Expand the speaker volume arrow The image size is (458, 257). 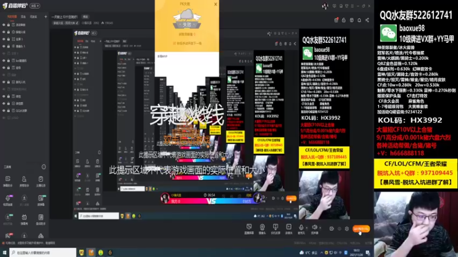point(320,227)
